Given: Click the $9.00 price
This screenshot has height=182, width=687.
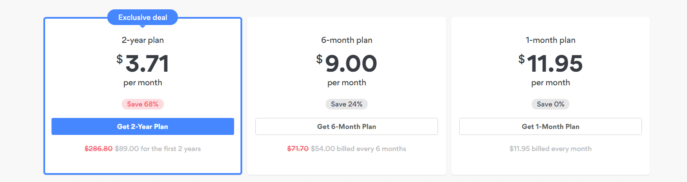Looking at the screenshot, I should [346, 64].
